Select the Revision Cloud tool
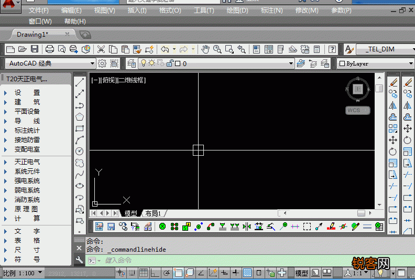415x280 pixels. click(80, 163)
